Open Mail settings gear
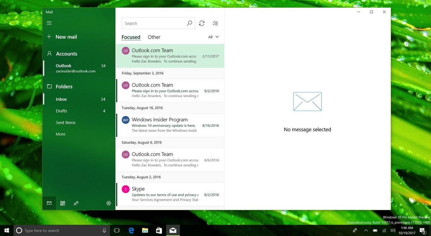 point(109,203)
